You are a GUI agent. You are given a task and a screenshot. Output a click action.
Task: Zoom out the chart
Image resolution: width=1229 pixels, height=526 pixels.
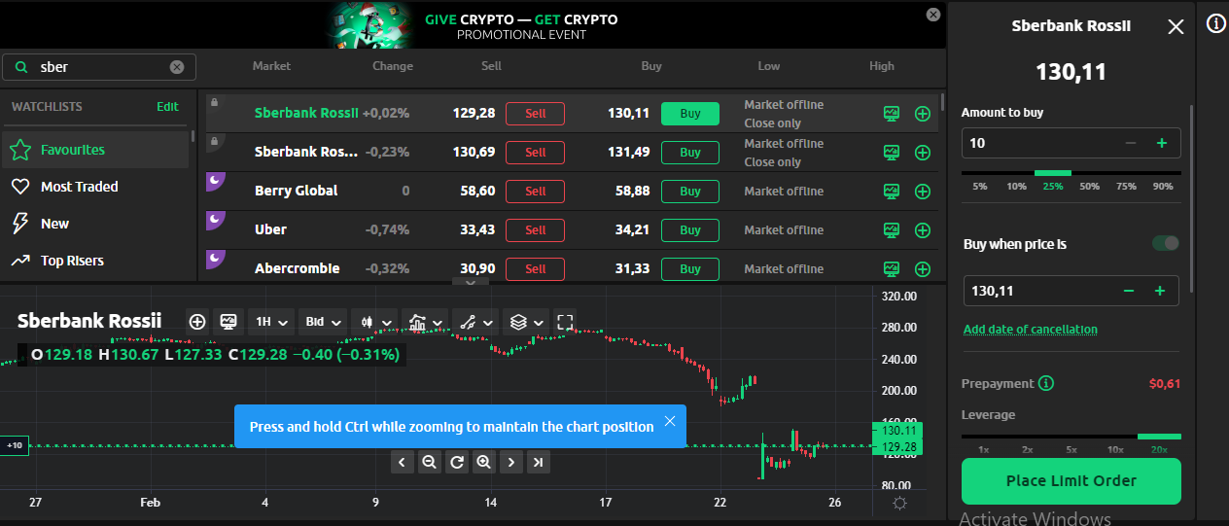click(x=429, y=462)
